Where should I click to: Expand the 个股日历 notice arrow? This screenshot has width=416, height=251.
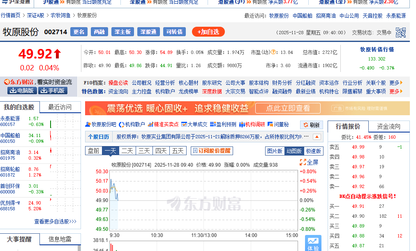point(317,137)
